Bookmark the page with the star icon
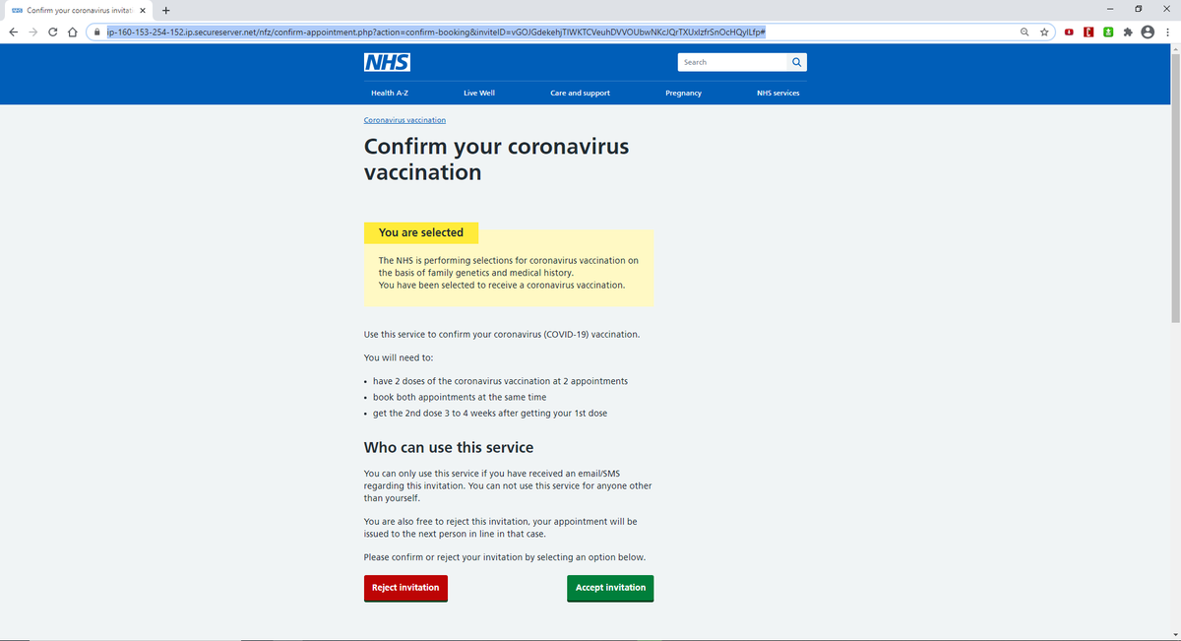 click(x=1044, y=32)
